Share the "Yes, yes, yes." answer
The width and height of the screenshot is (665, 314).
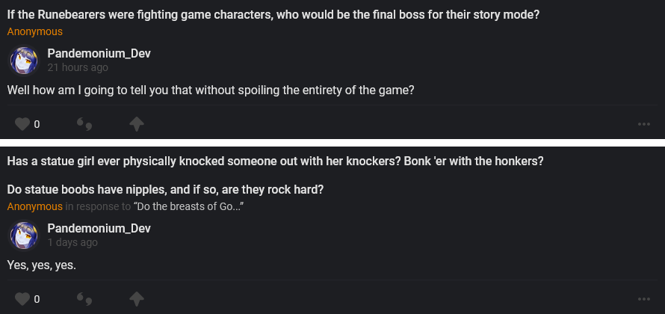[137, 299]
